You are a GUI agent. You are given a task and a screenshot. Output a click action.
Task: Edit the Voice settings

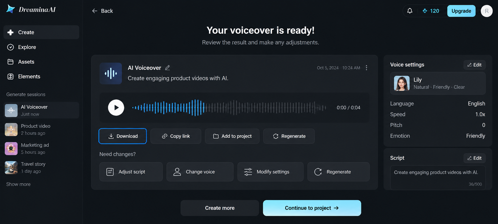click(x=475, y=65)
